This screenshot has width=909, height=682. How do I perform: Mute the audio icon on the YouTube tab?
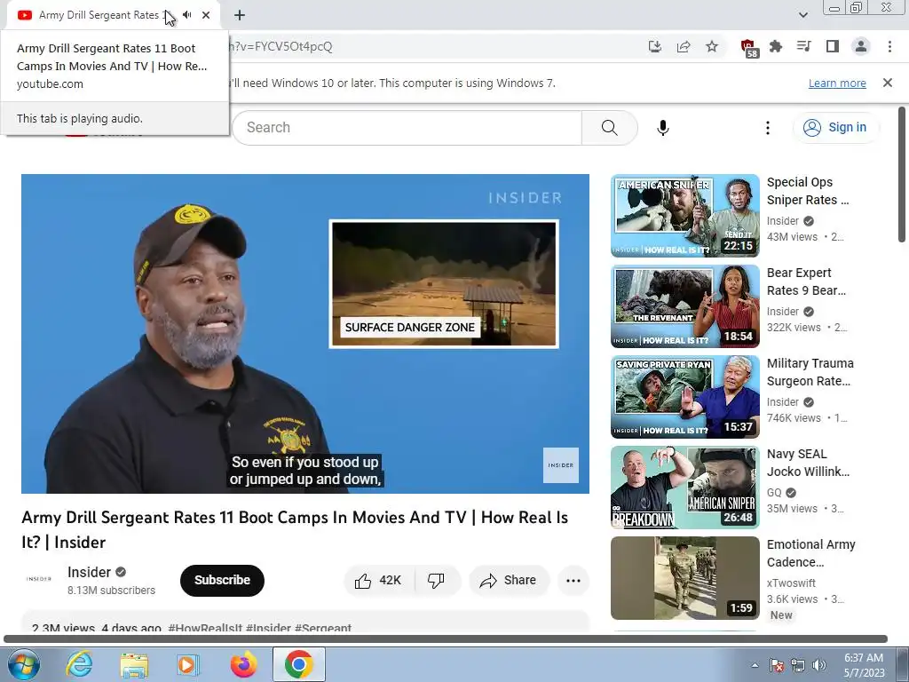[186, 15]
